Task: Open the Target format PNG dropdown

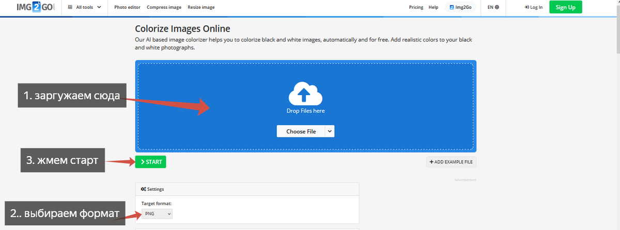Action: [157, 213]
